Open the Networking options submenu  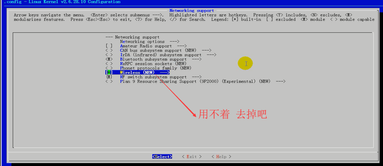click(x=142, y=41)
